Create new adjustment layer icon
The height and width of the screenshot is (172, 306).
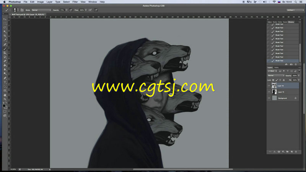(283, 152)
